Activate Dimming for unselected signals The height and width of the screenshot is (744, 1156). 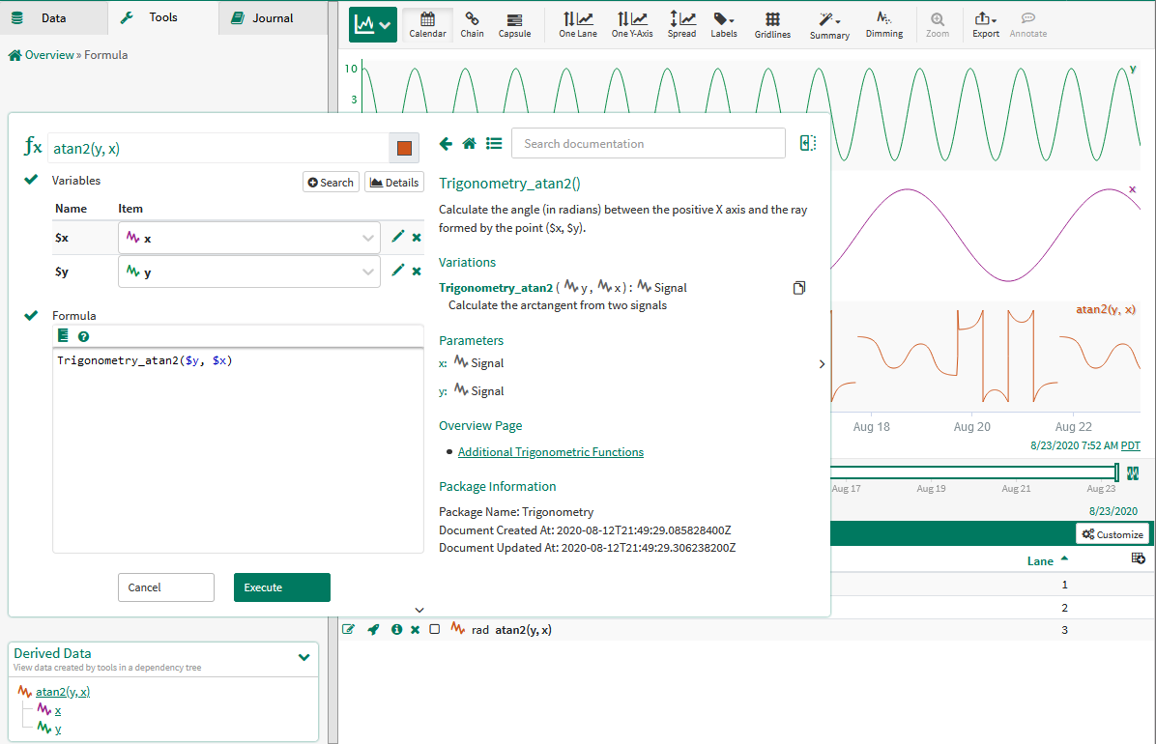pyautogui.click(x=883, y=22)
